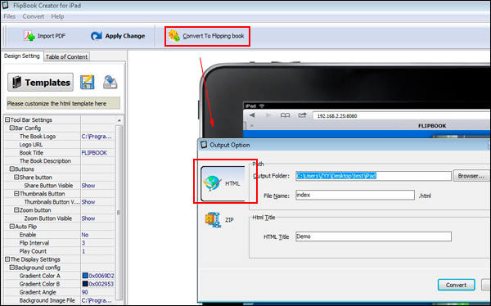The image size is (491, 306).
Task: Select the Book Title value FLIPBOOK
Action: tap(94, 152)
